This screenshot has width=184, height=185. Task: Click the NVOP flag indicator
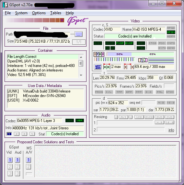(110, 43)
